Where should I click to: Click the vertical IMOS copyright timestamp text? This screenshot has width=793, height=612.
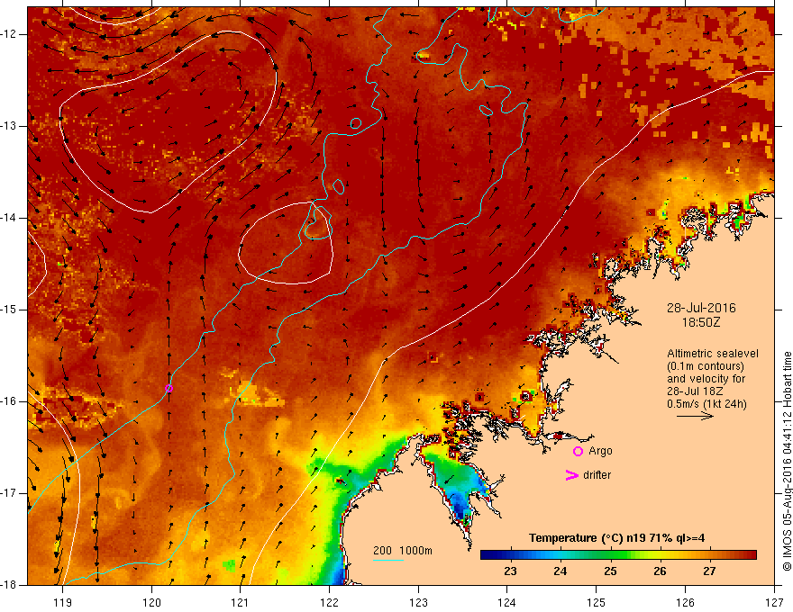coord(787,462)
